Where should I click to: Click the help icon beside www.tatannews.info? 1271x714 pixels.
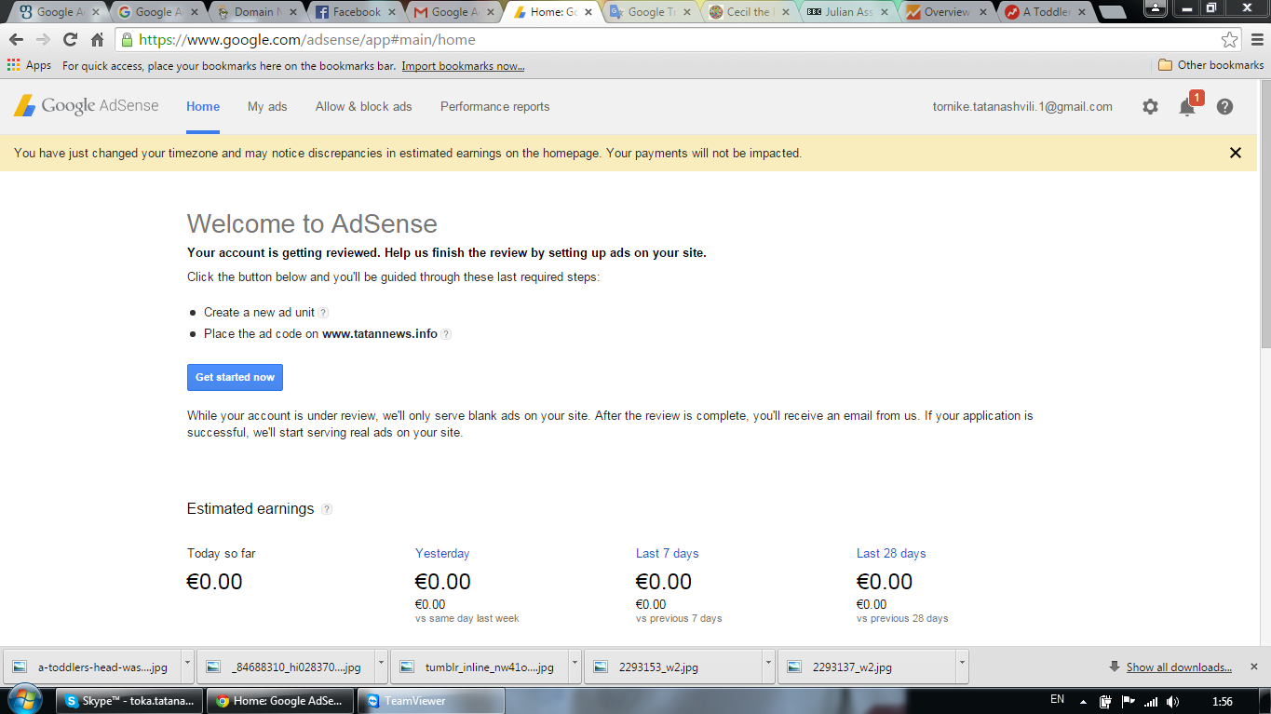point(446,334)
